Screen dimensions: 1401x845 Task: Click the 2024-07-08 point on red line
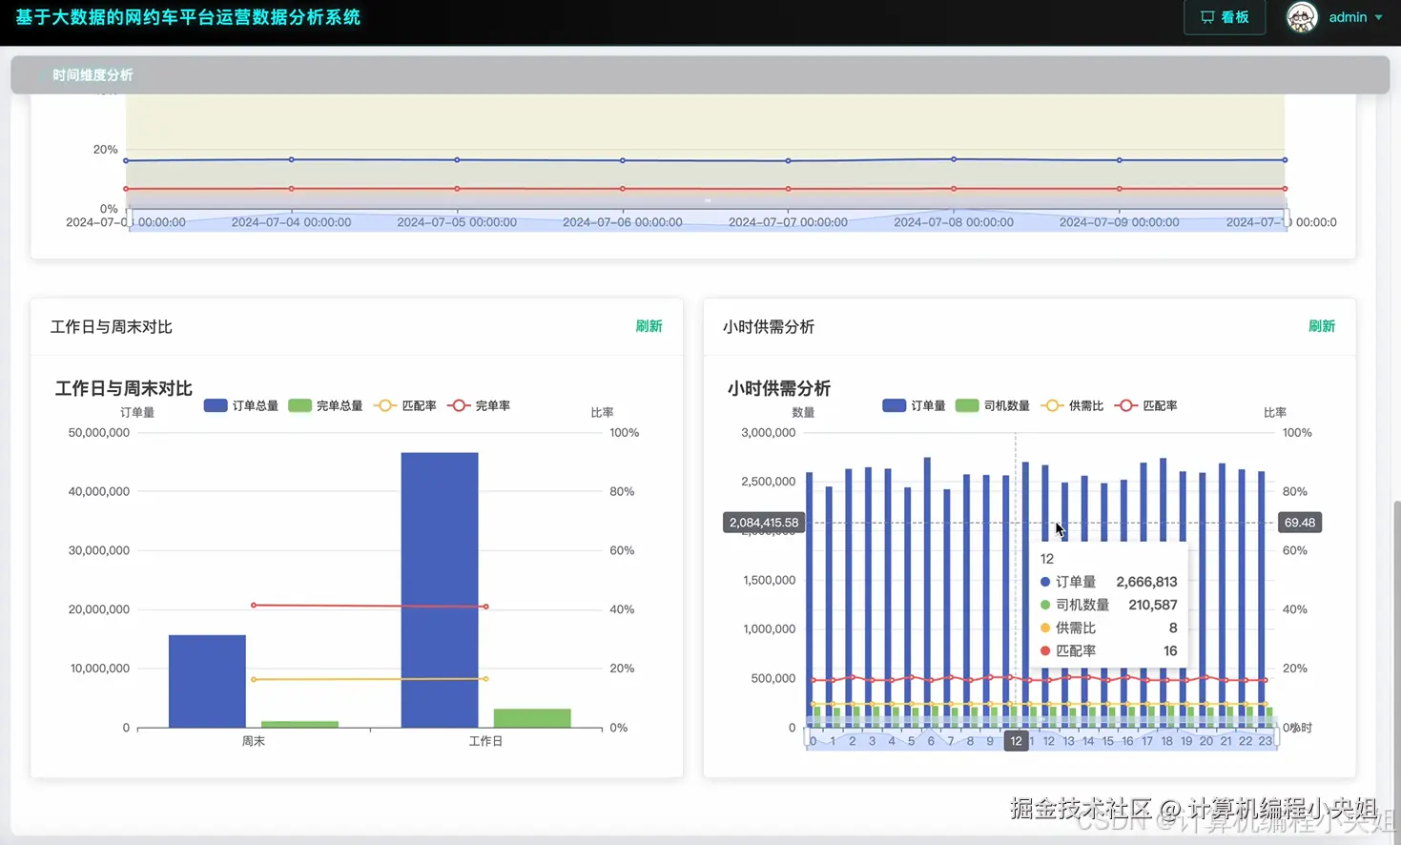(954, 189)
